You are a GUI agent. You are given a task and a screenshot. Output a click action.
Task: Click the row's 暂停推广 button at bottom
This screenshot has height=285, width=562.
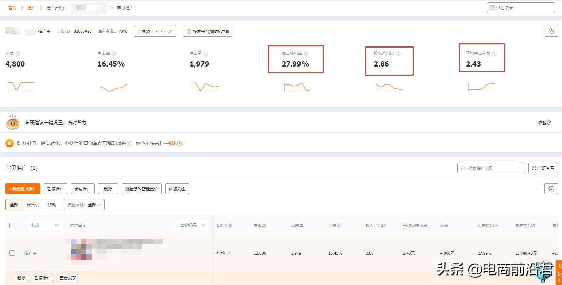pos(43,278)
